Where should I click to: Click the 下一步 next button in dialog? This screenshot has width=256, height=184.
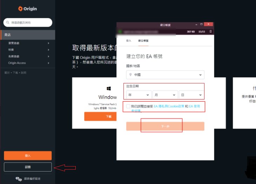[165, 126]
